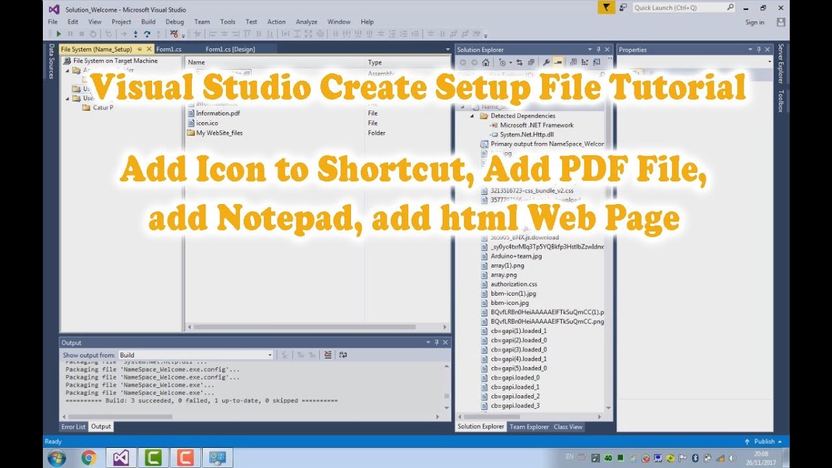Pin the Solution Explorer panel
The height and width of the screenshot is (468, 832).
(598, 49)
